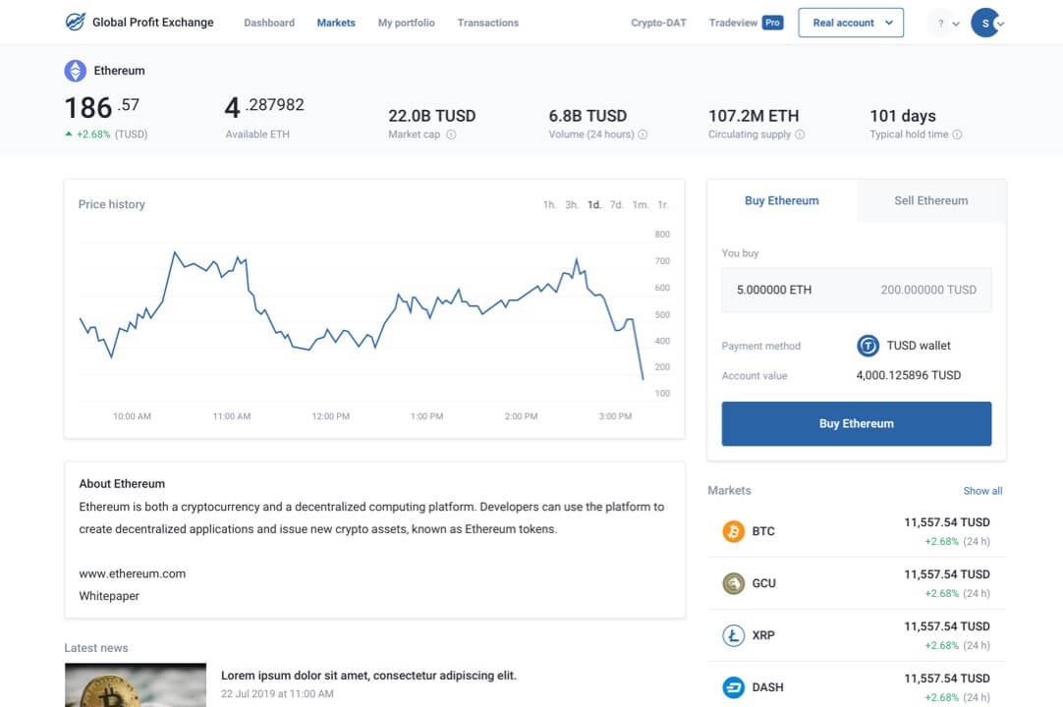The width and height of the screenshot is (1063, 707).
Task: Go to My portfolio
Action: pyautogui.click(x=406, y=23)
